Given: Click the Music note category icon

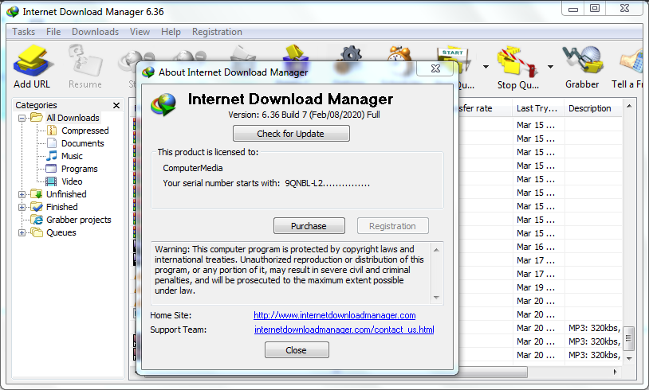Looking at the screenshot, I should [52, 156].
